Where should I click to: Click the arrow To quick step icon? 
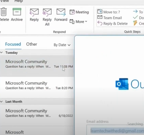pyautogui.click(x=135, y=11)
